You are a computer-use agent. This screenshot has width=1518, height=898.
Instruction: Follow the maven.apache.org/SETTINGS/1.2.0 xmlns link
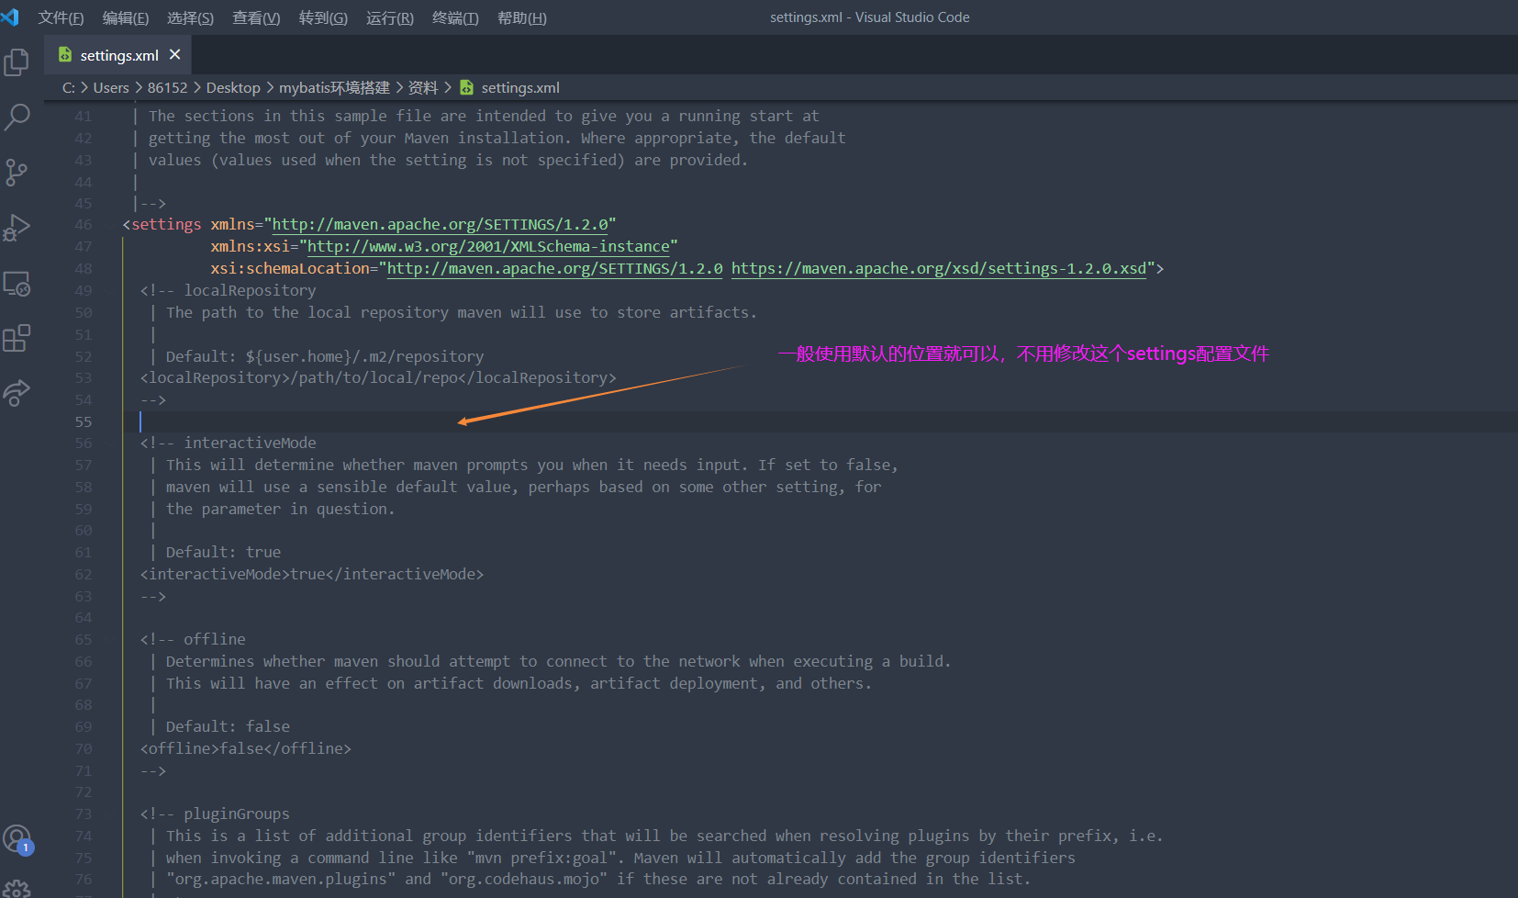tap(440, 224)
